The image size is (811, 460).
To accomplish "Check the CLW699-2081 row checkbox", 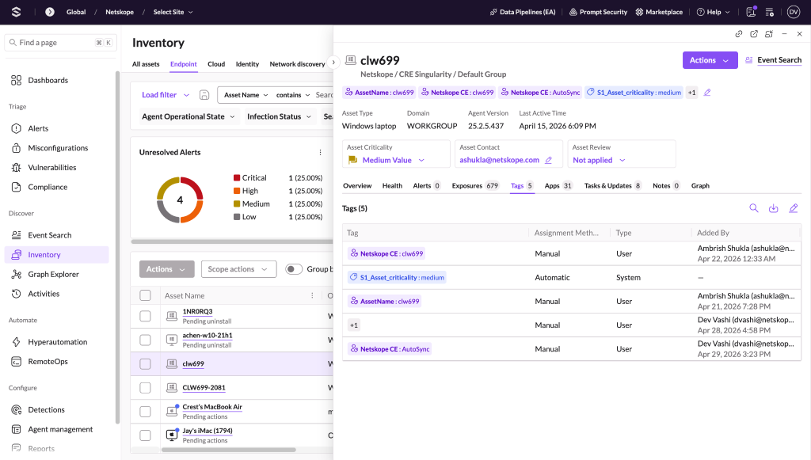I will click(146, 388).
